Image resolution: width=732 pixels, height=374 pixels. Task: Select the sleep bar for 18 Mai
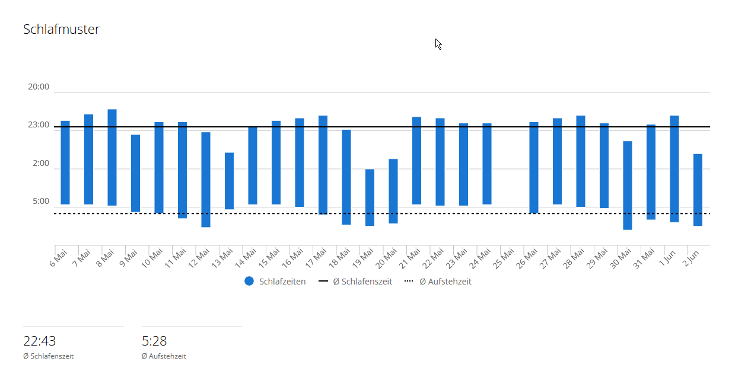coord(346,177)
